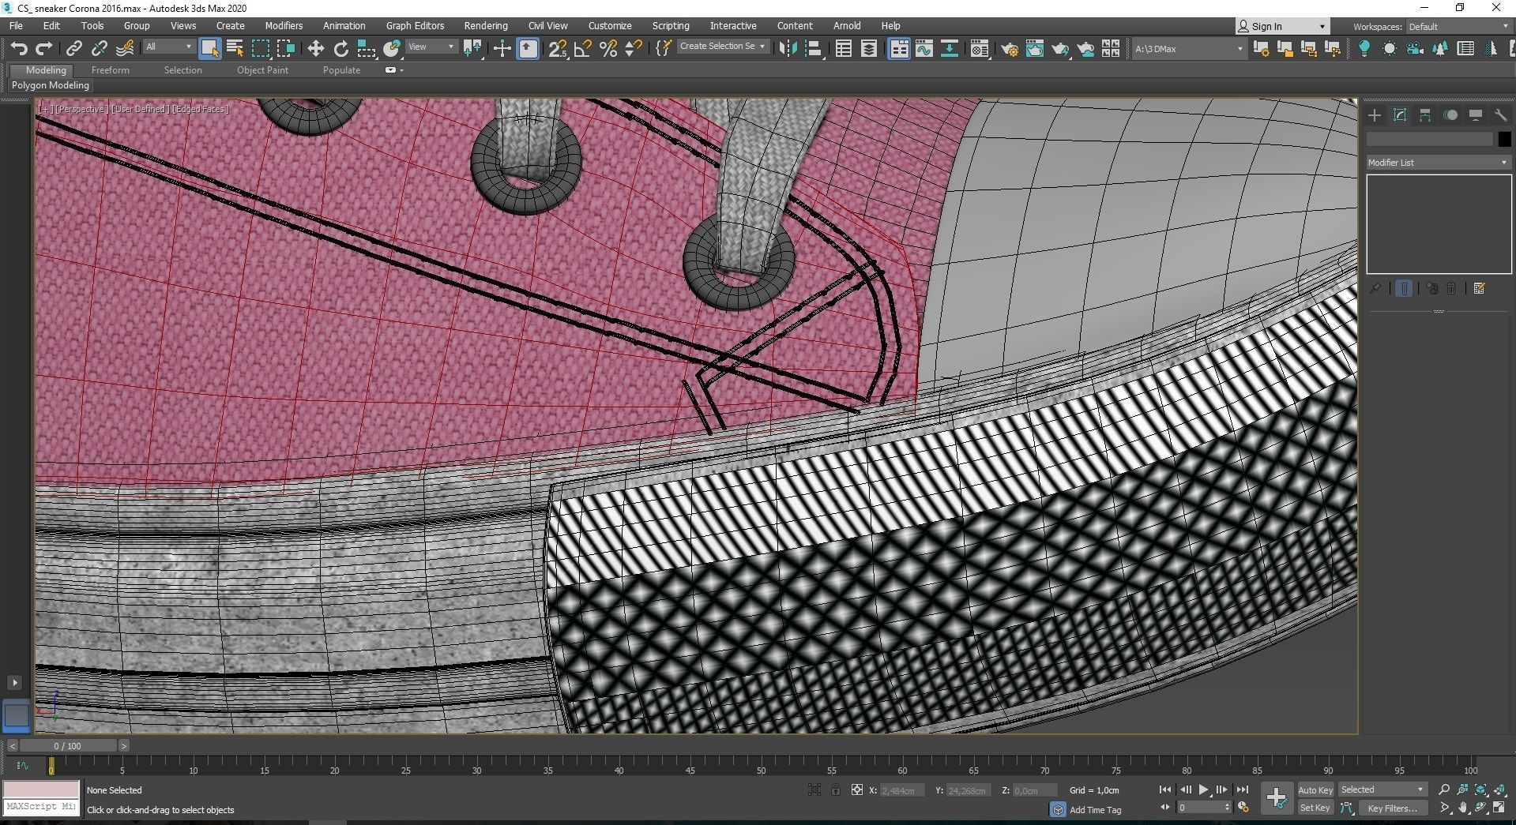Click the Select and Place tool
1516x825 pixels.
click(x=391, y=49)
